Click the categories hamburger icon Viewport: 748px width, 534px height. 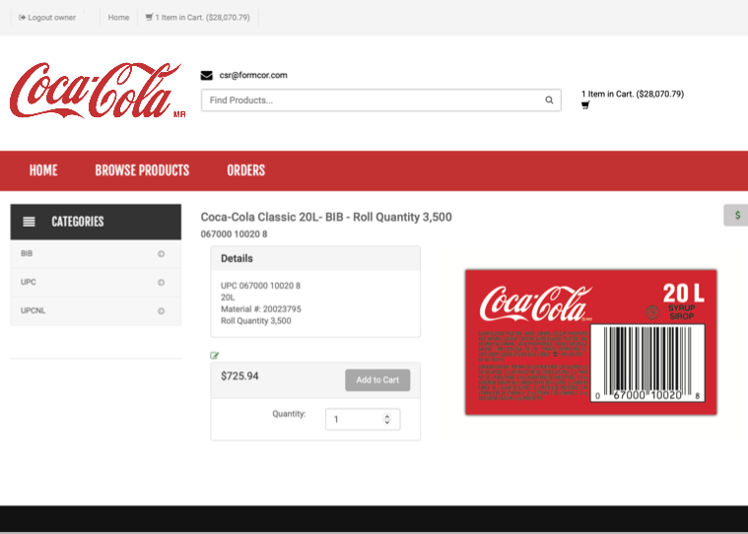30,222
